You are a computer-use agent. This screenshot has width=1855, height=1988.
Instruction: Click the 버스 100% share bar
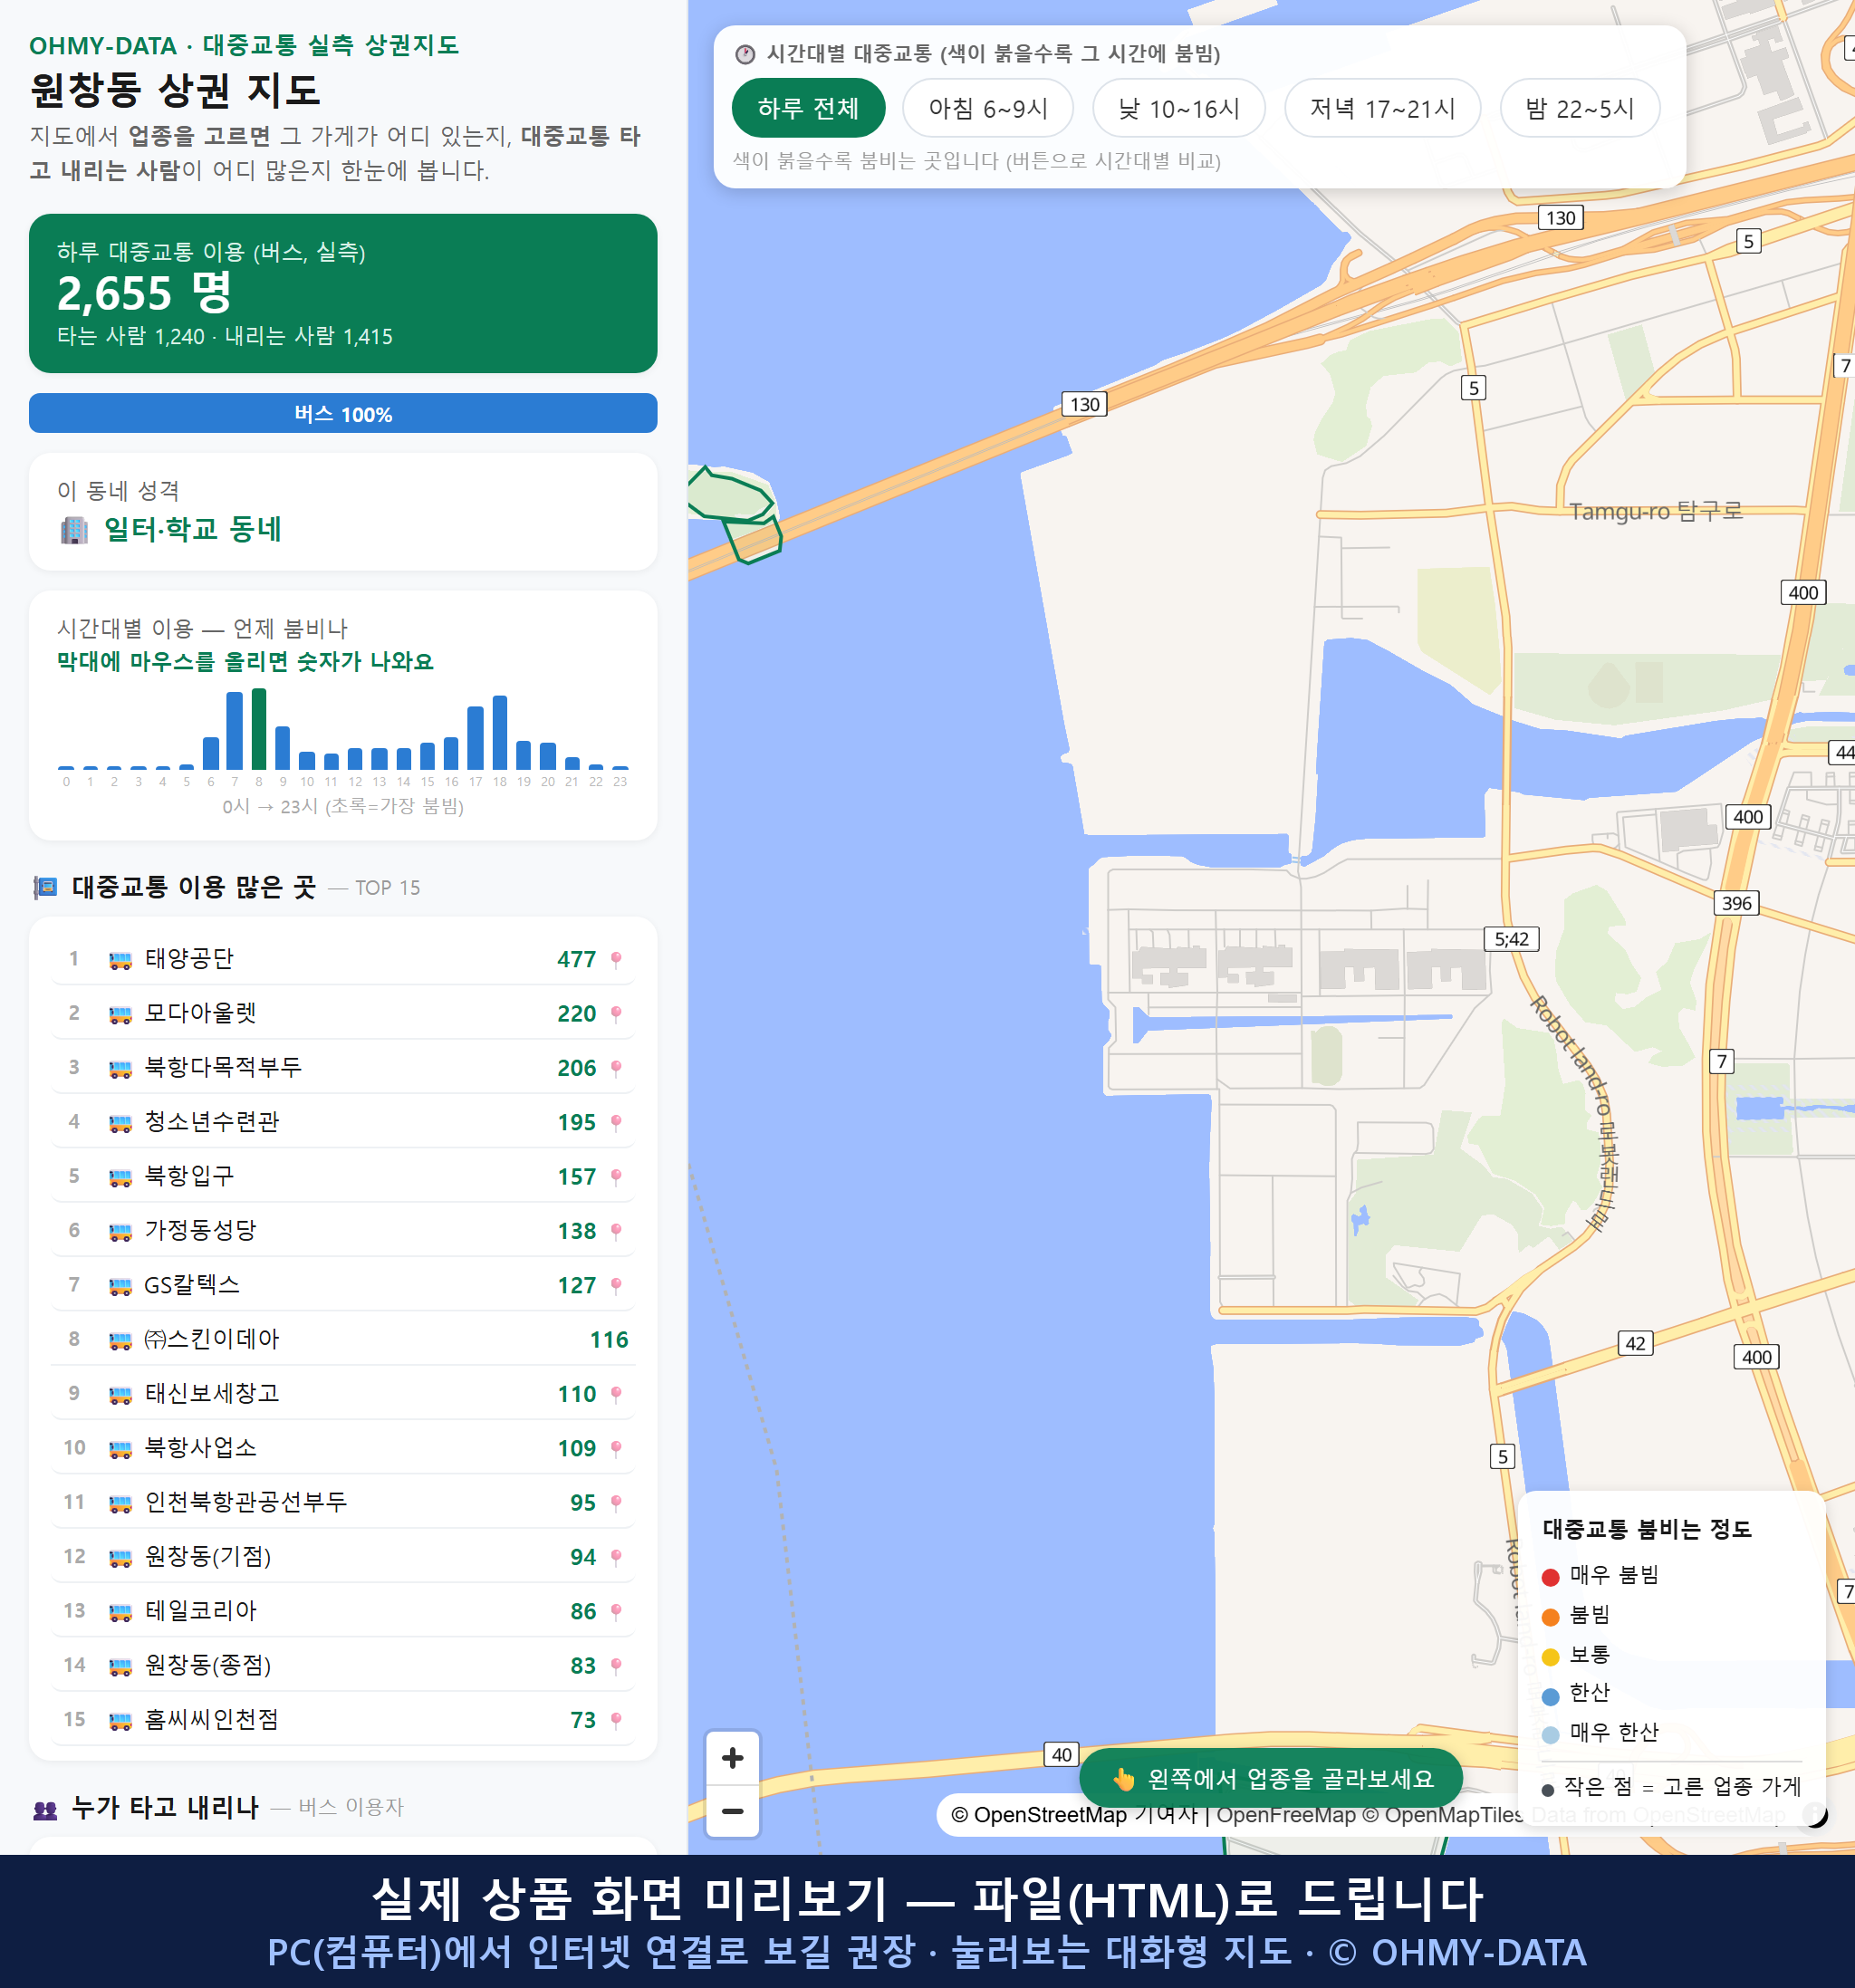click(343, 413)
